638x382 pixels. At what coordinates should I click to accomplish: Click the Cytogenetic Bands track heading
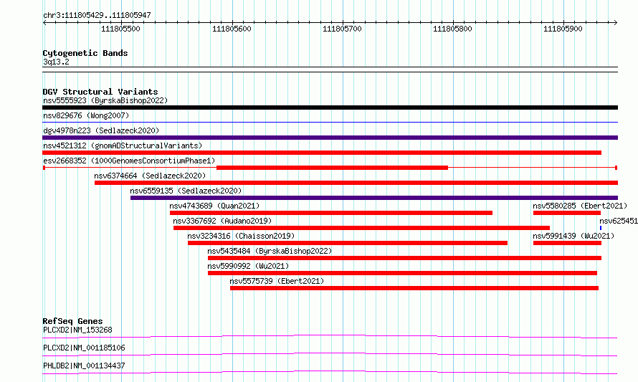85,53
